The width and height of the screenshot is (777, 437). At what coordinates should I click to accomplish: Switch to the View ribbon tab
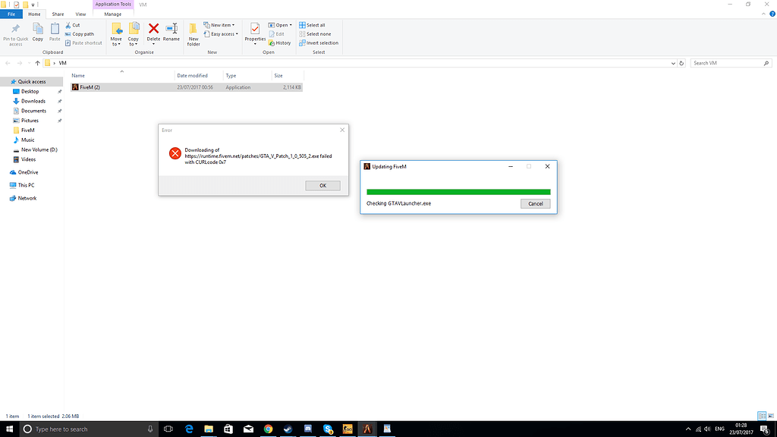click(80, 13)
